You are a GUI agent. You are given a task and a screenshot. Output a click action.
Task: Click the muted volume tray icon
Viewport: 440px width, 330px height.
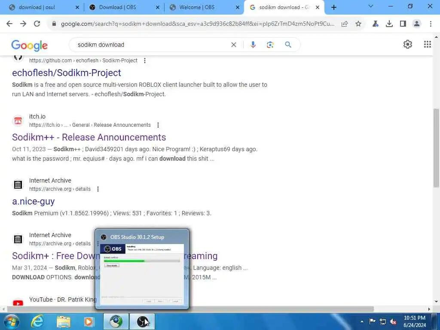click(394, 321)
